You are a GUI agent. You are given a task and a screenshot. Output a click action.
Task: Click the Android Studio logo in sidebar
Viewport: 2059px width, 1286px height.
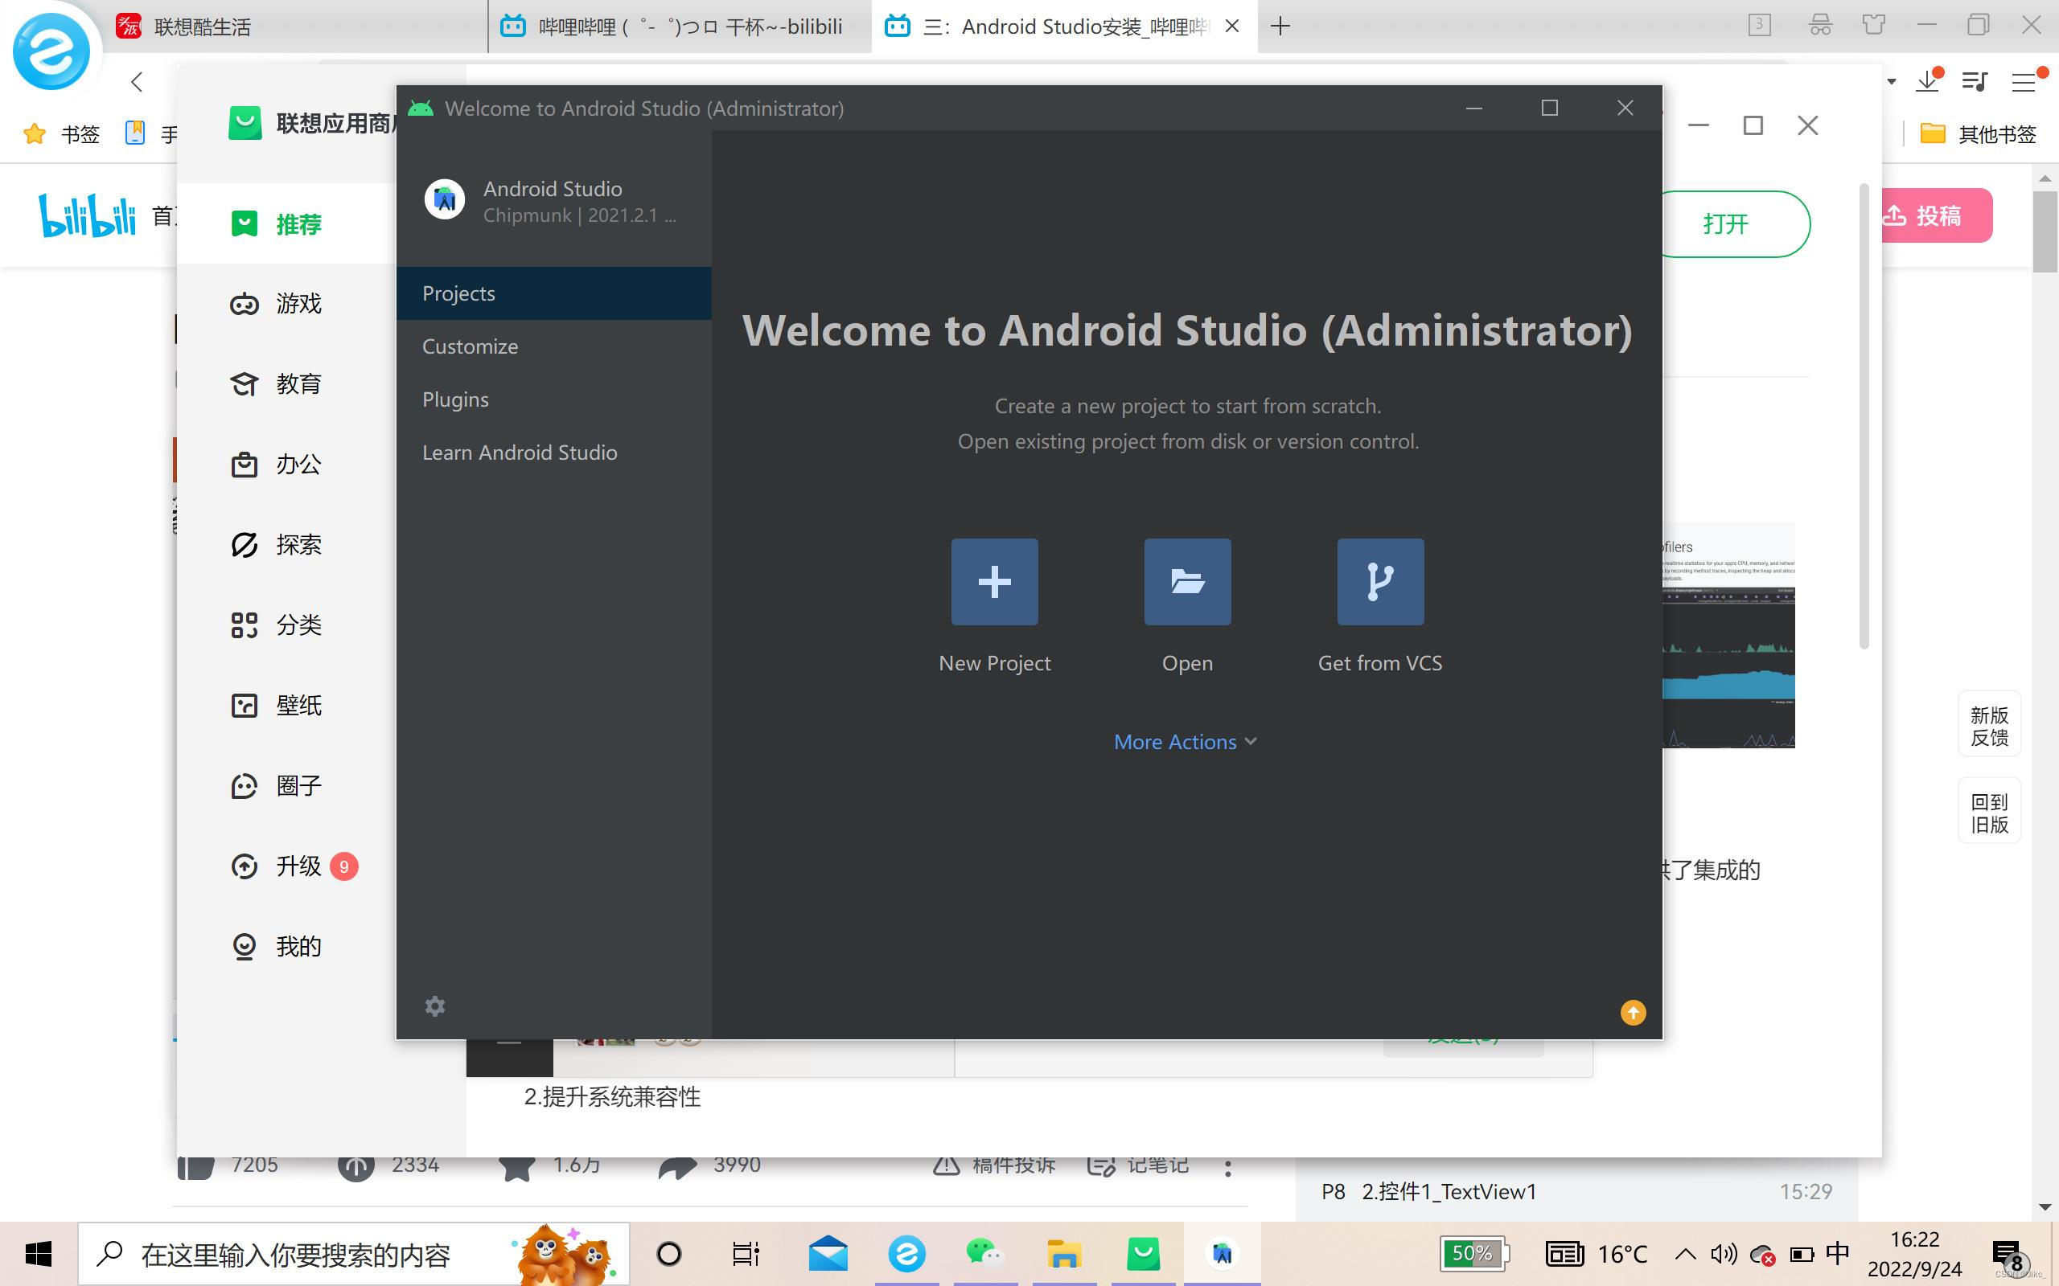[x=444, y=200]
